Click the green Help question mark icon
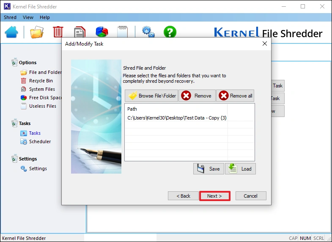Viewport: 332px width, 242px height. tap(170, 32)
